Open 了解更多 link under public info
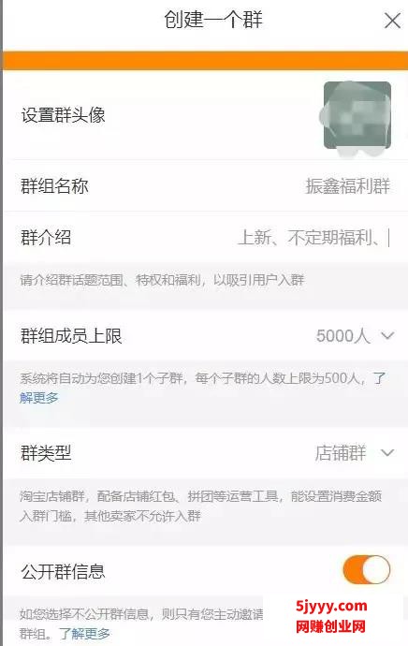Viewport: 408px width, 646px height. (84, 633)
